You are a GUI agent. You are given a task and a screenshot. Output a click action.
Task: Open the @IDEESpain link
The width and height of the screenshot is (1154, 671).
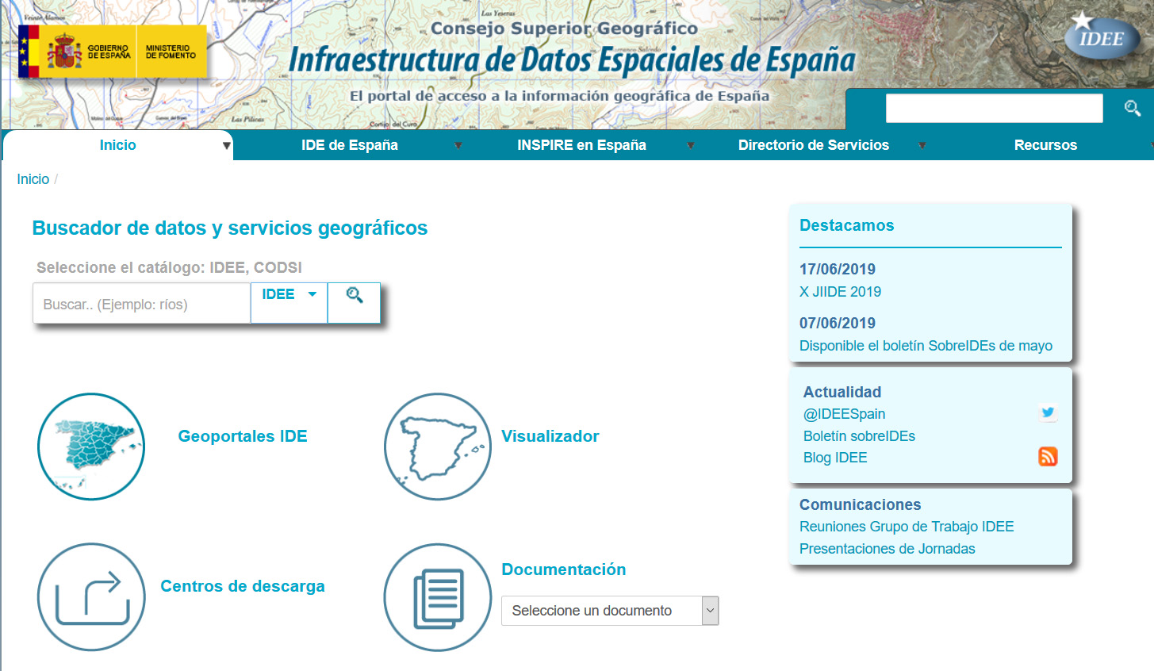[844, 414]
